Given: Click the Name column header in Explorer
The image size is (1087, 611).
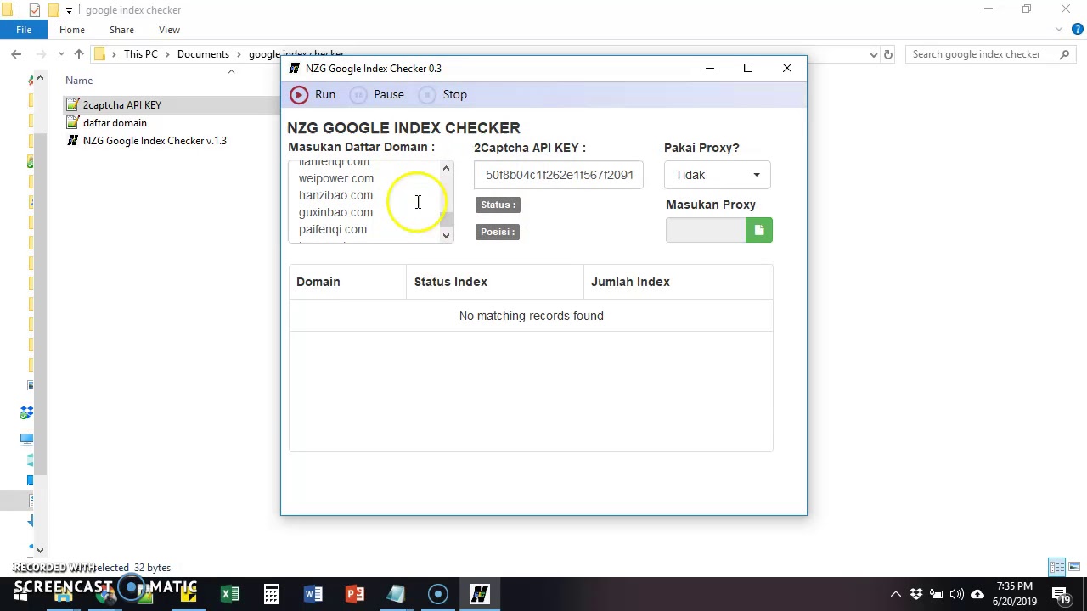Looking at the screenshot, I should [79, 81].
